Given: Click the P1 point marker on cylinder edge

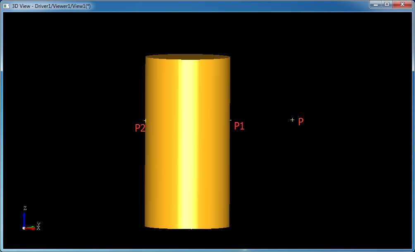Looking at the screenshot, I should point(231,120).
